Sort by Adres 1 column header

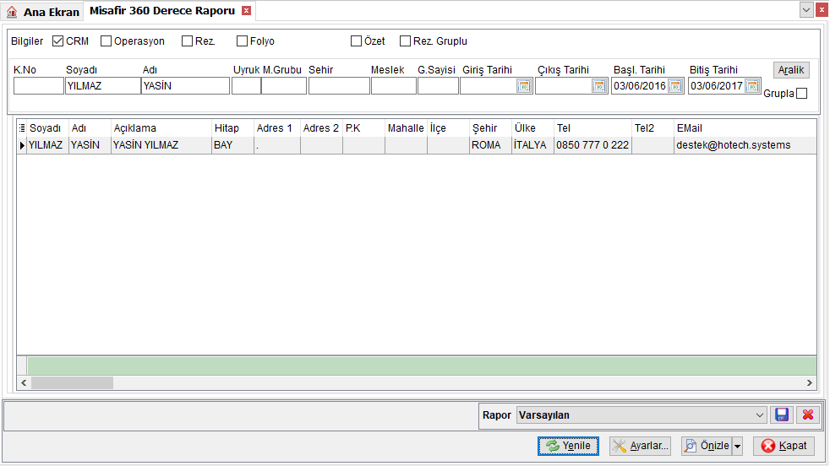[x=277, y=128]
